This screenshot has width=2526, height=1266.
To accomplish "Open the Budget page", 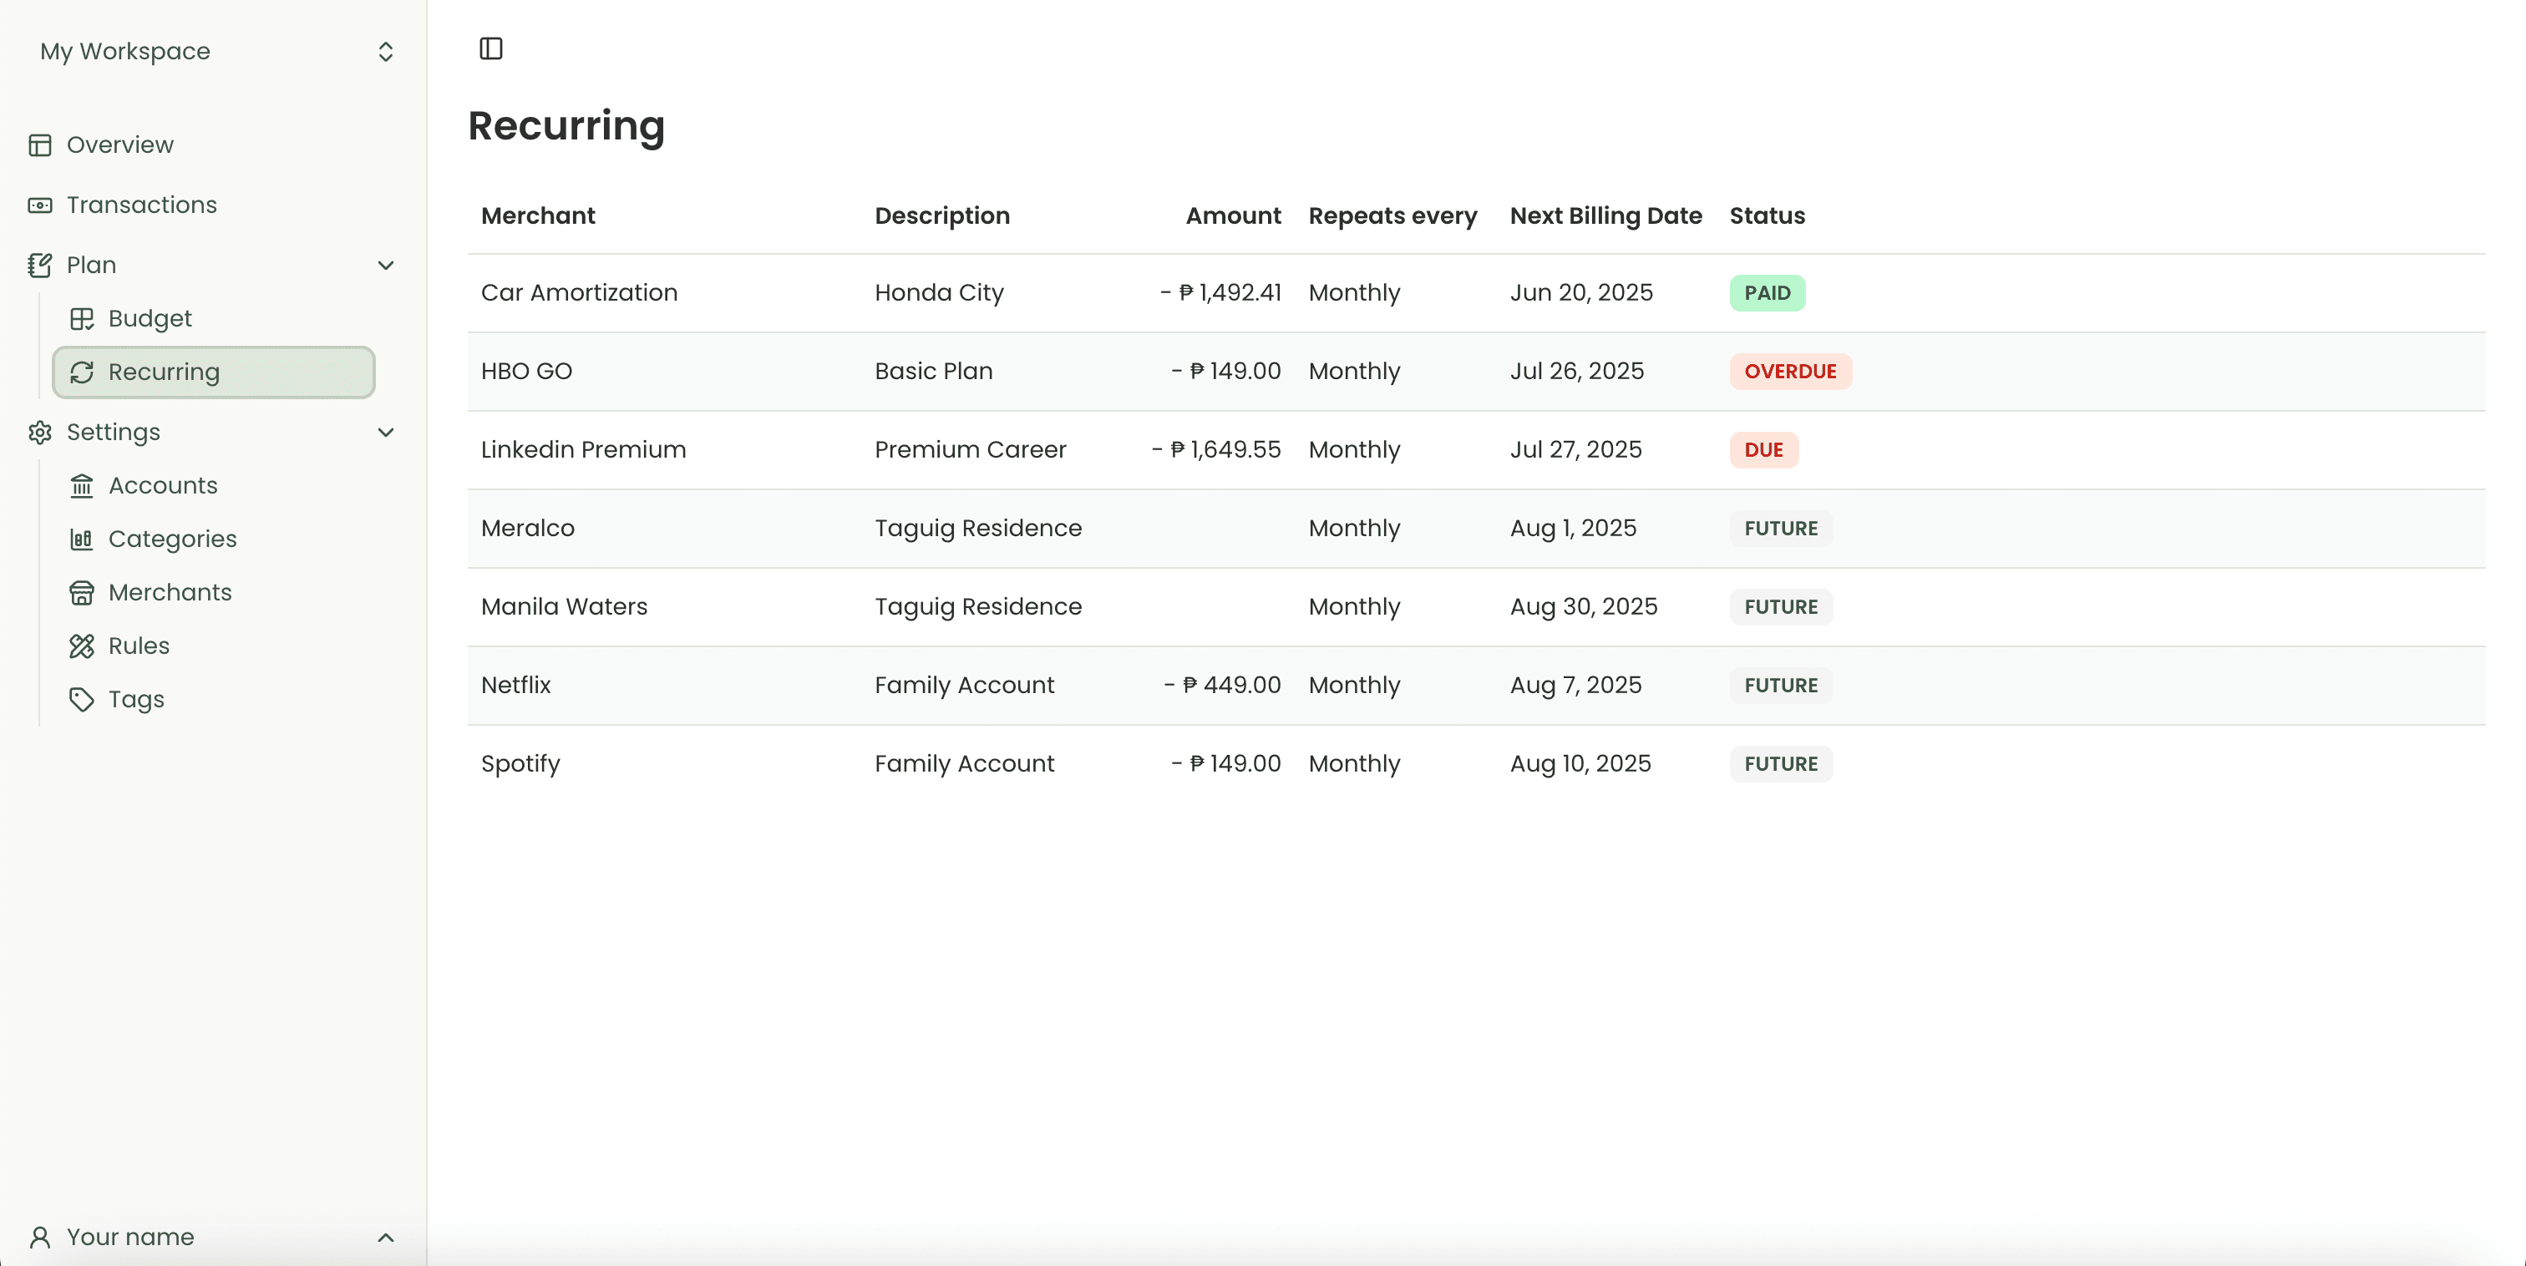I will [150, 319].
